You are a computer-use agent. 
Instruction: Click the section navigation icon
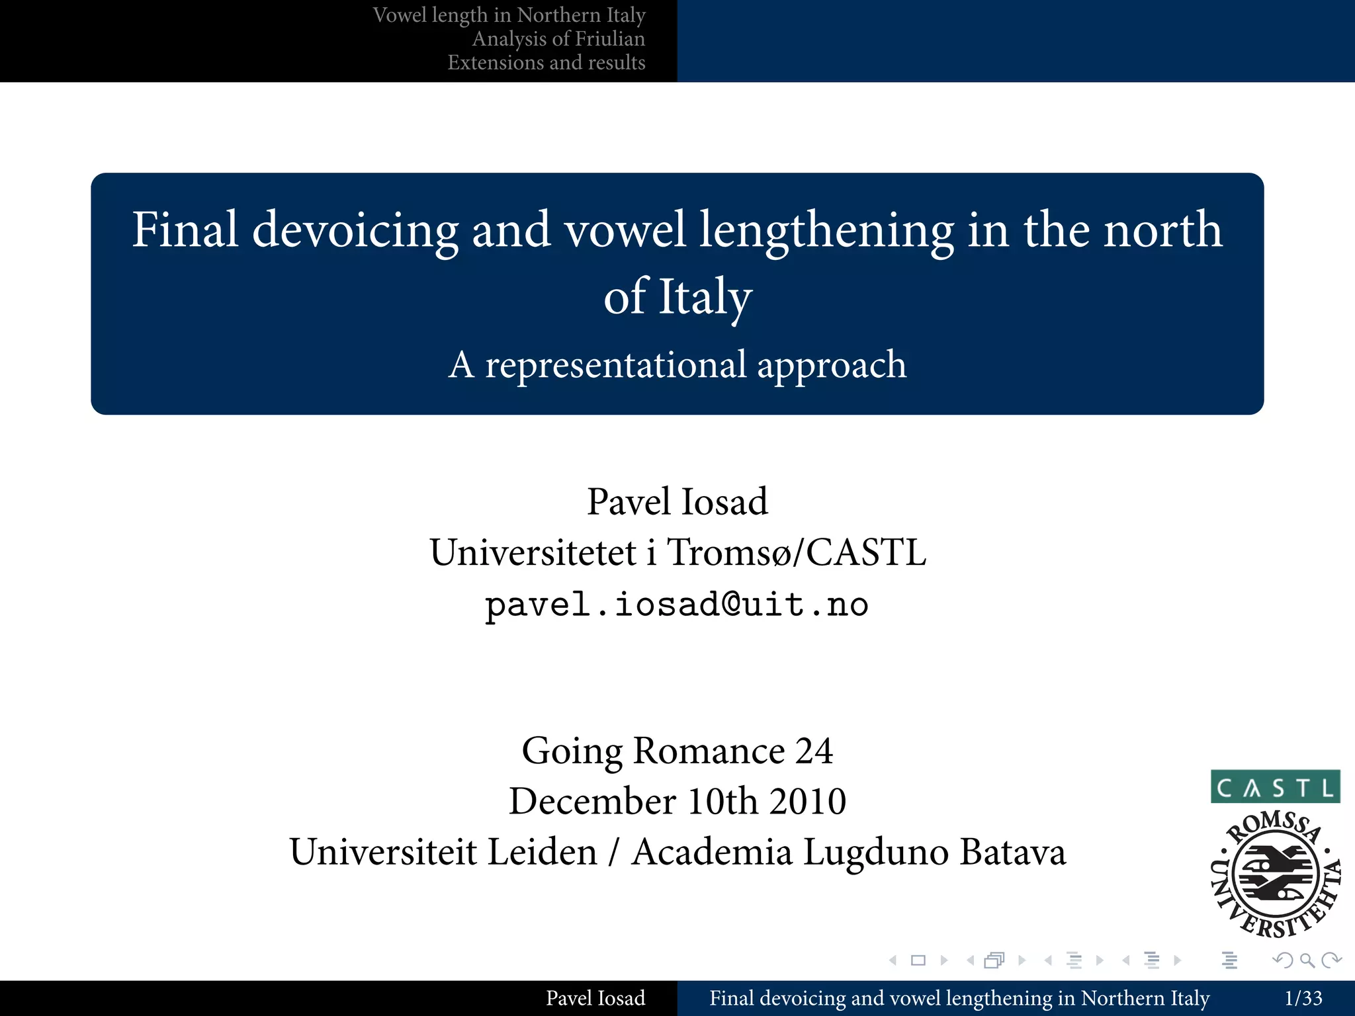pyautogui.click(x=1152, y=960)
